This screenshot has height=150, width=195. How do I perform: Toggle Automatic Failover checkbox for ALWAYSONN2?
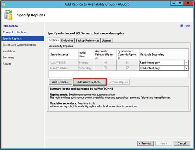pos(105,68)
